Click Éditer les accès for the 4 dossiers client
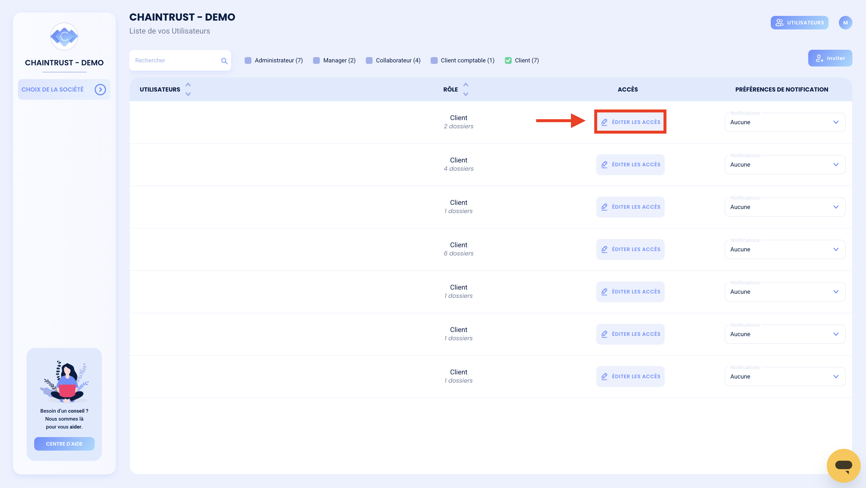This screenshot has width=866, height=488. pyautogui.click(x=630, y=165)
